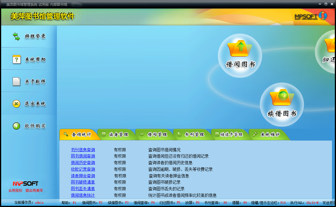Screen dimensions: 336x207
Task: Click 锁屏: F6 in the status bar
Action: (x=192, y=203)
